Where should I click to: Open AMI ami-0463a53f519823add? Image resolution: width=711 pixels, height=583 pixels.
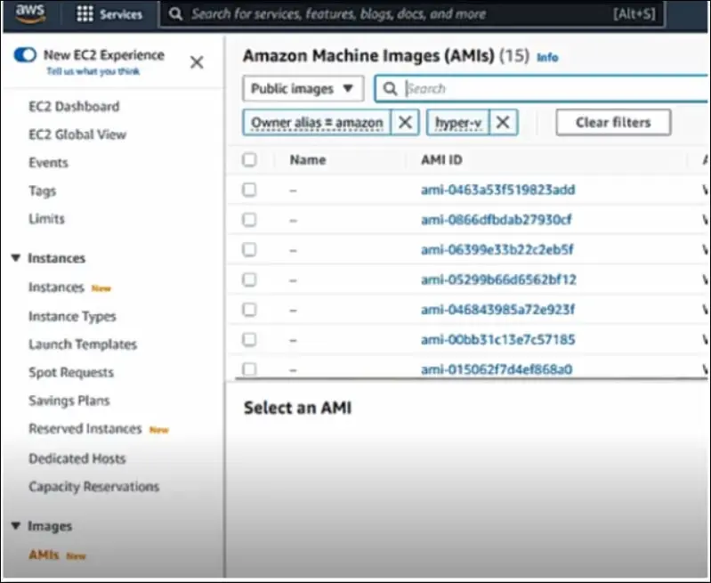pyautogui.click(x=498, y=190)
